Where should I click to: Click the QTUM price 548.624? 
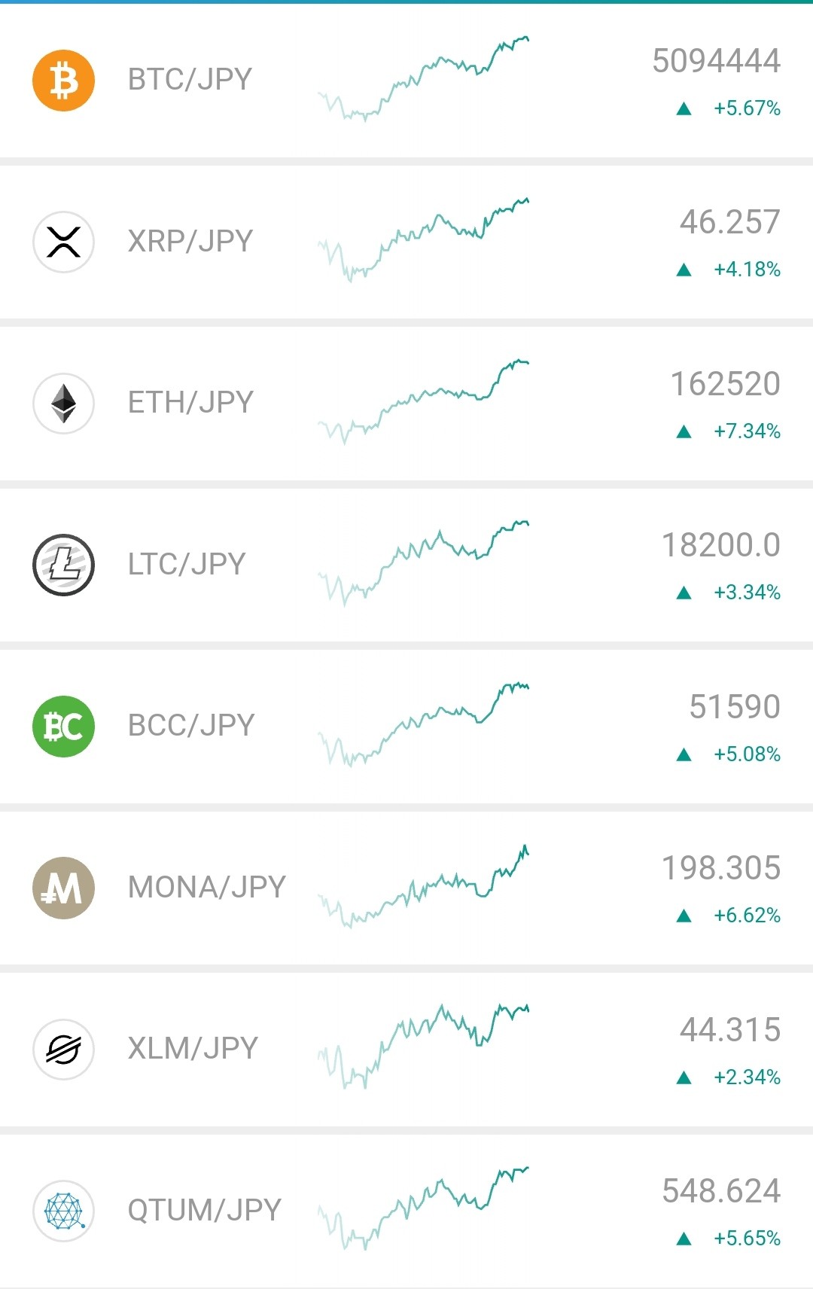tap(721, 1191)
